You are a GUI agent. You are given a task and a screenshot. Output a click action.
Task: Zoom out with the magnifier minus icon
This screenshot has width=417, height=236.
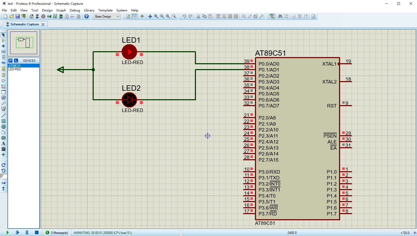(162, 16)
